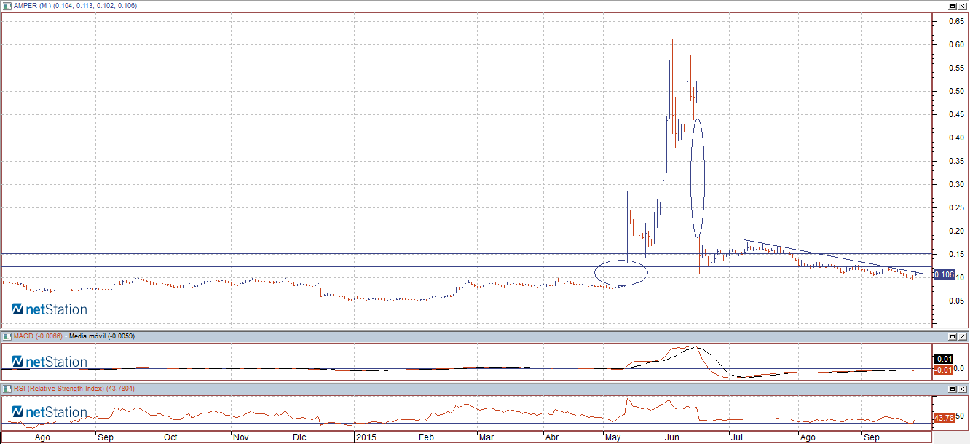Click the 0.25 price axis label

(x=956, y=207)
